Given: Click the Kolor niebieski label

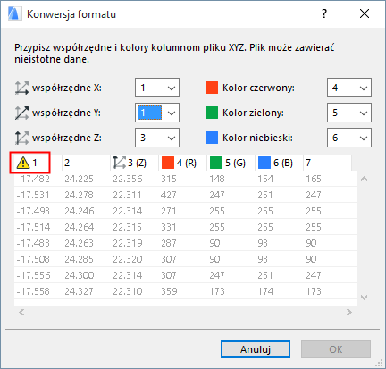Looking at the screenshot, I should coord(257,138).
